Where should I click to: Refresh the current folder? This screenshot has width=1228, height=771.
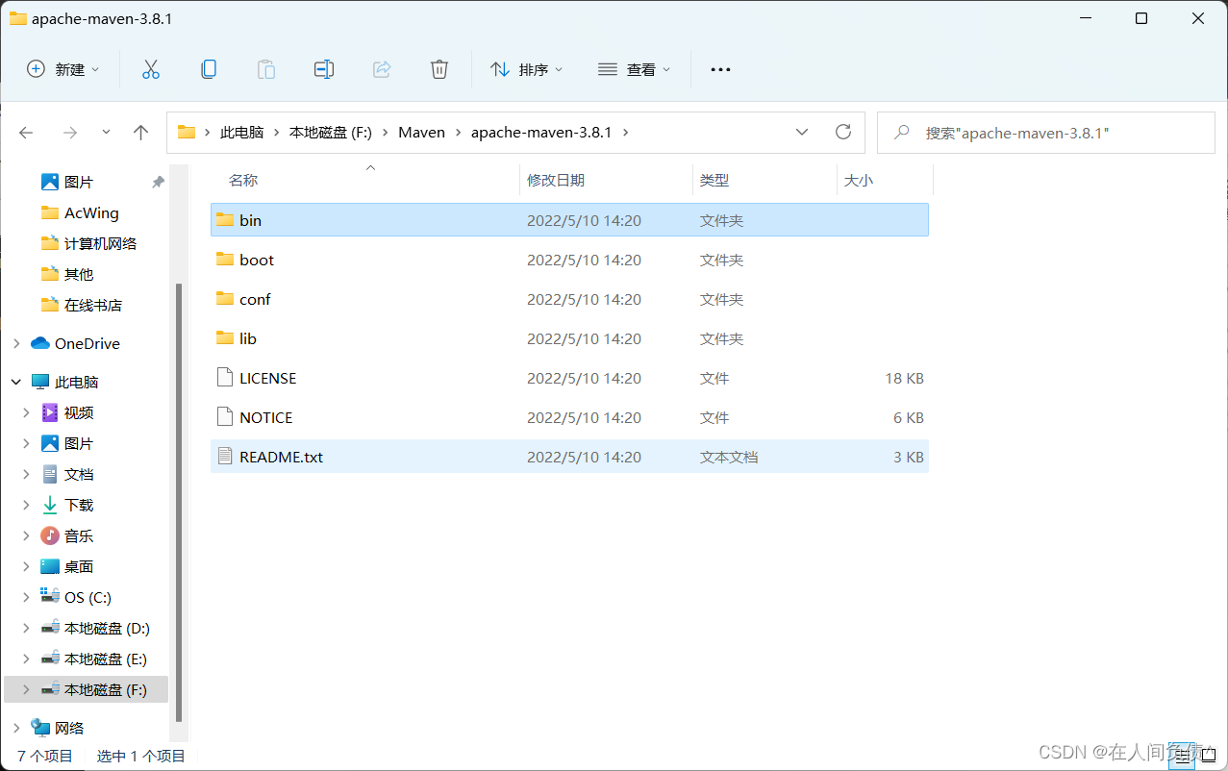(x=843, y=133)
